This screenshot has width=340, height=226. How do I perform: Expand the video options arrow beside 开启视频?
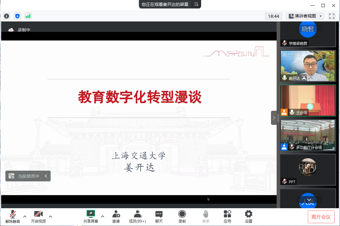click(x=51, y=217)
